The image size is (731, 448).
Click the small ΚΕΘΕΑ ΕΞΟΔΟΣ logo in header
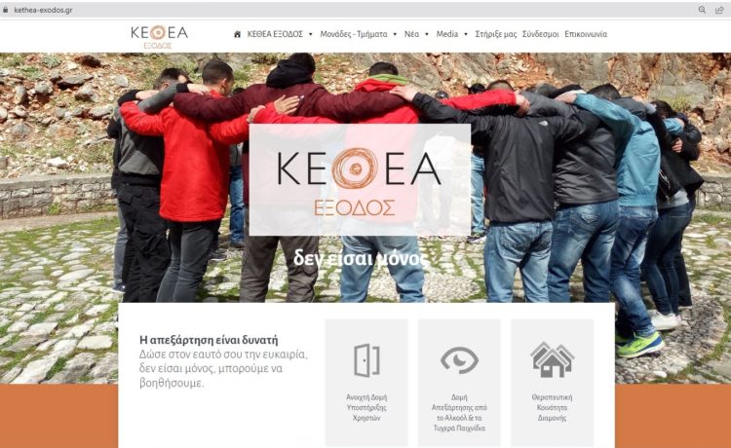point(159,37)
